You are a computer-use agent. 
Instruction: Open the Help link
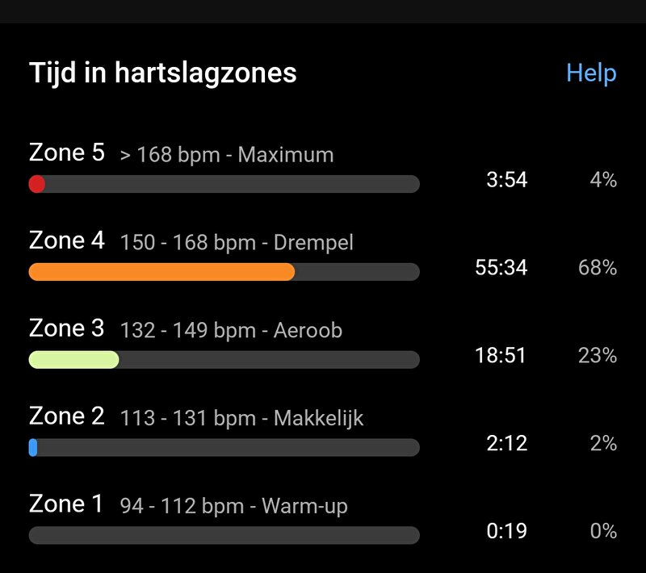coord(591,73)
